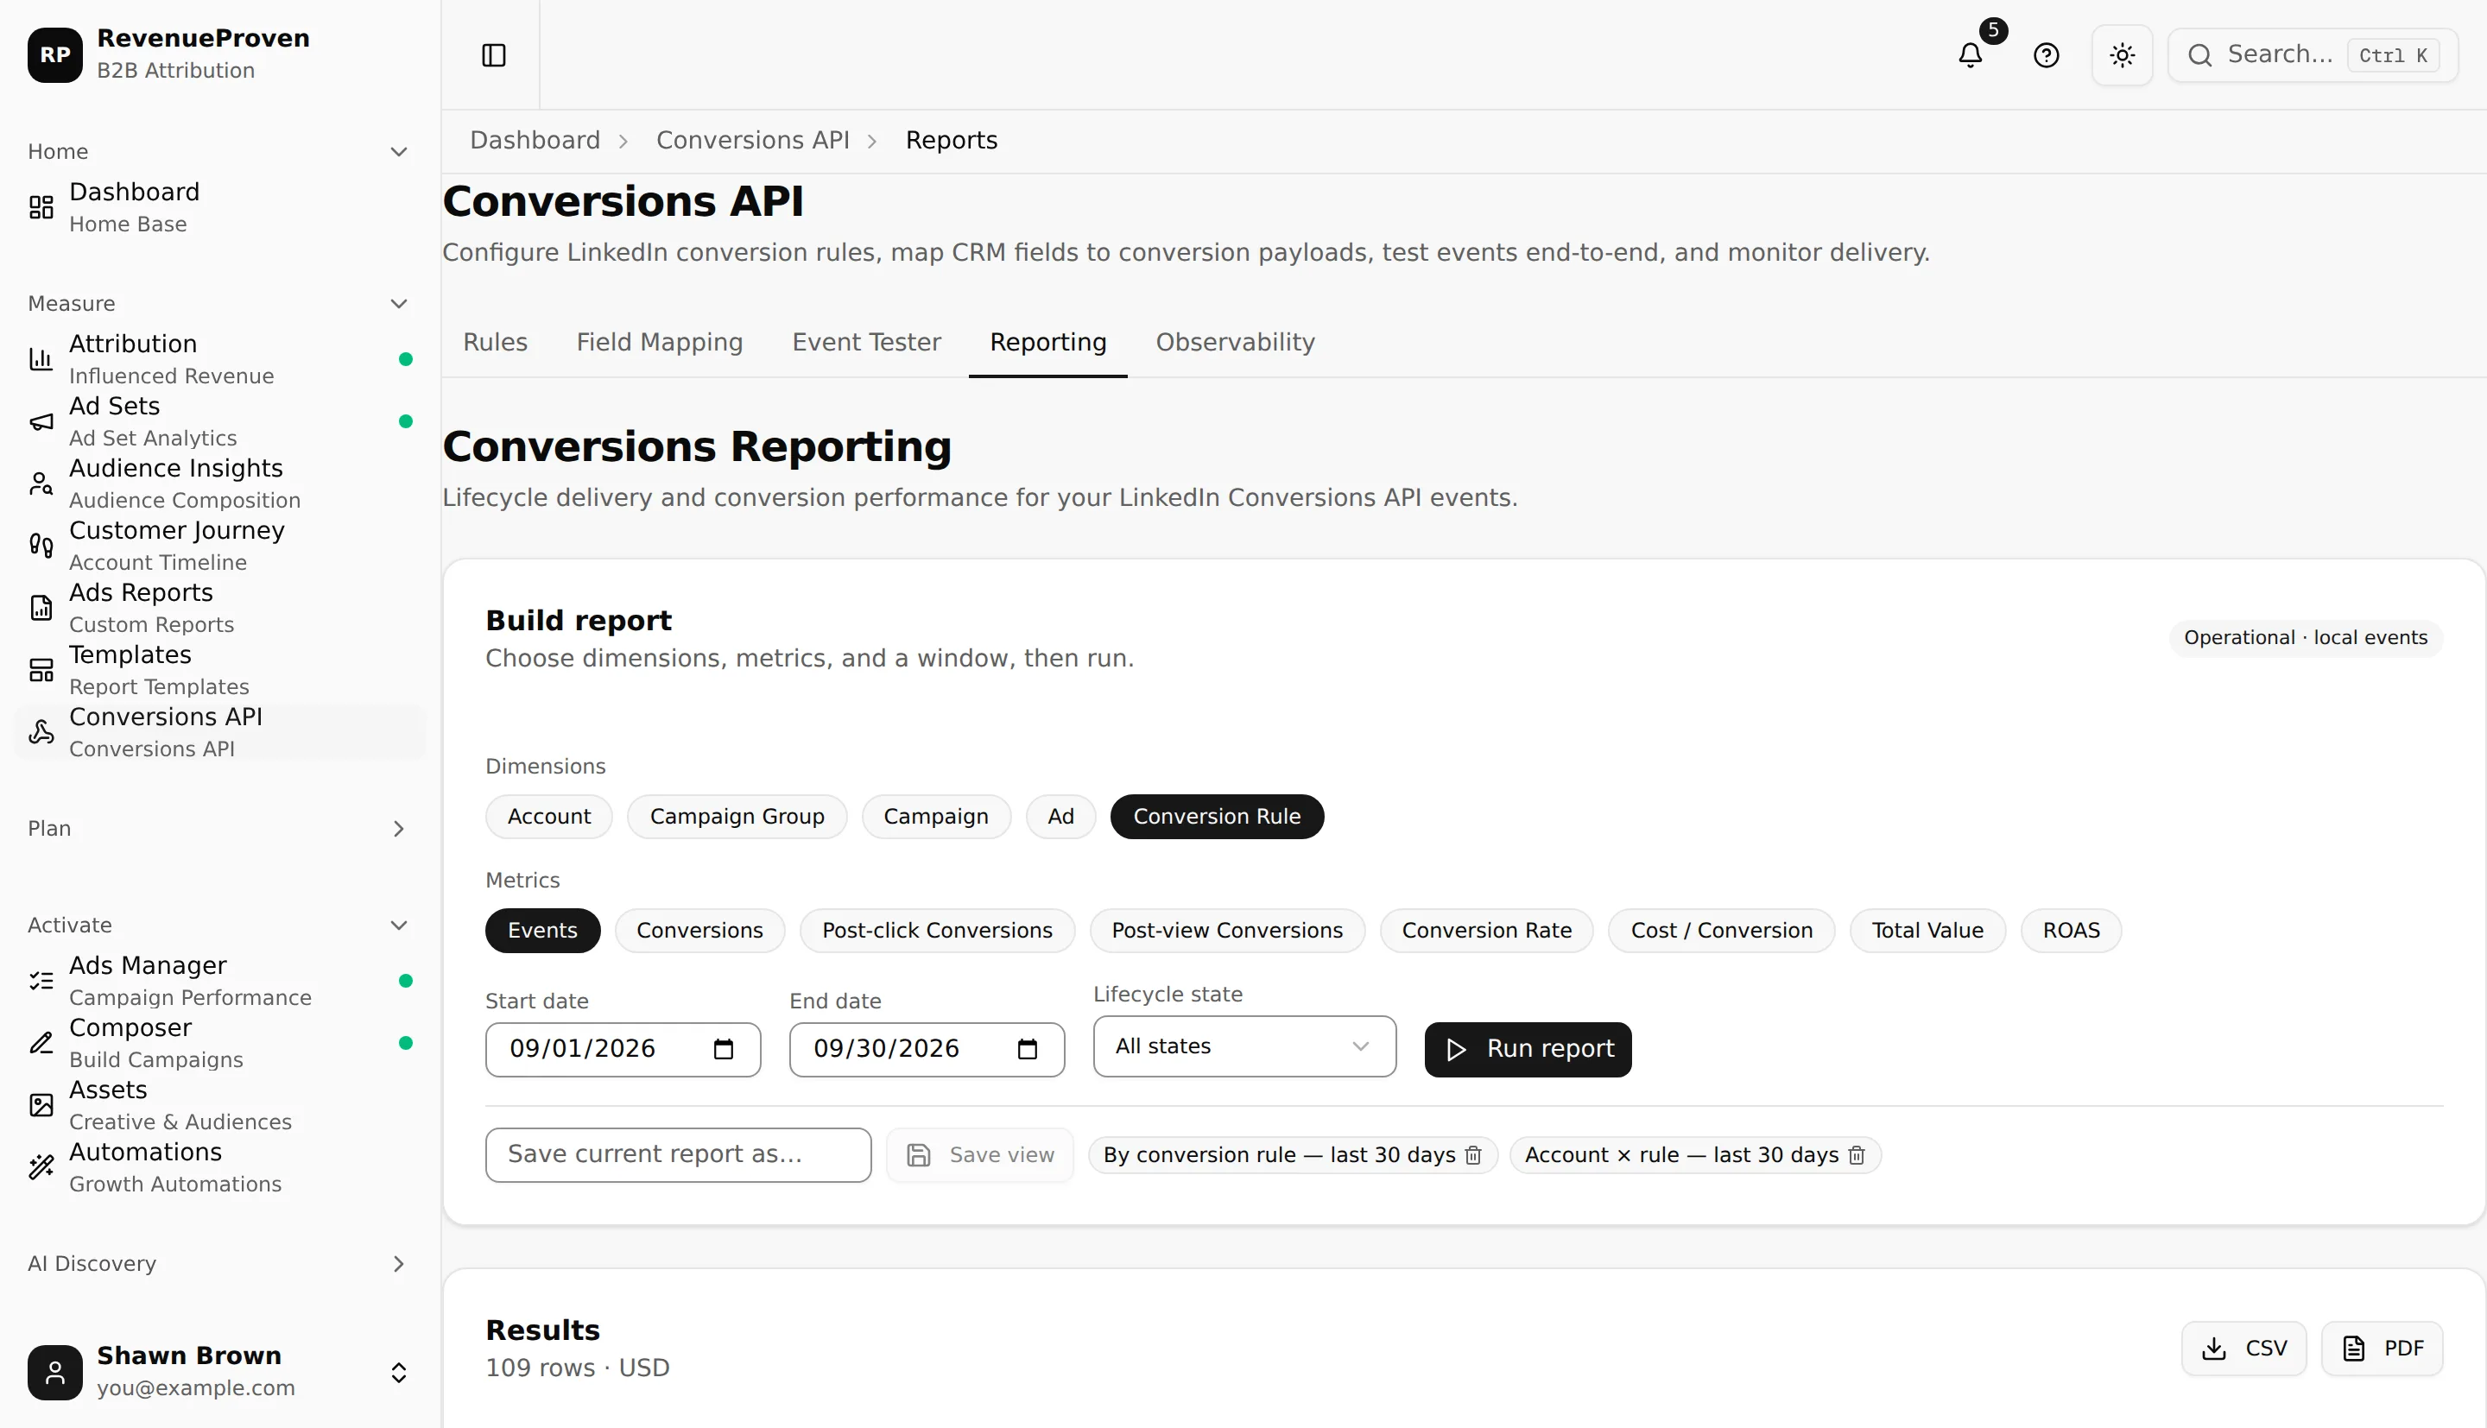2487x1428 pixels.
Task: Open Composer pencil icon
Action: point(41,1043)
